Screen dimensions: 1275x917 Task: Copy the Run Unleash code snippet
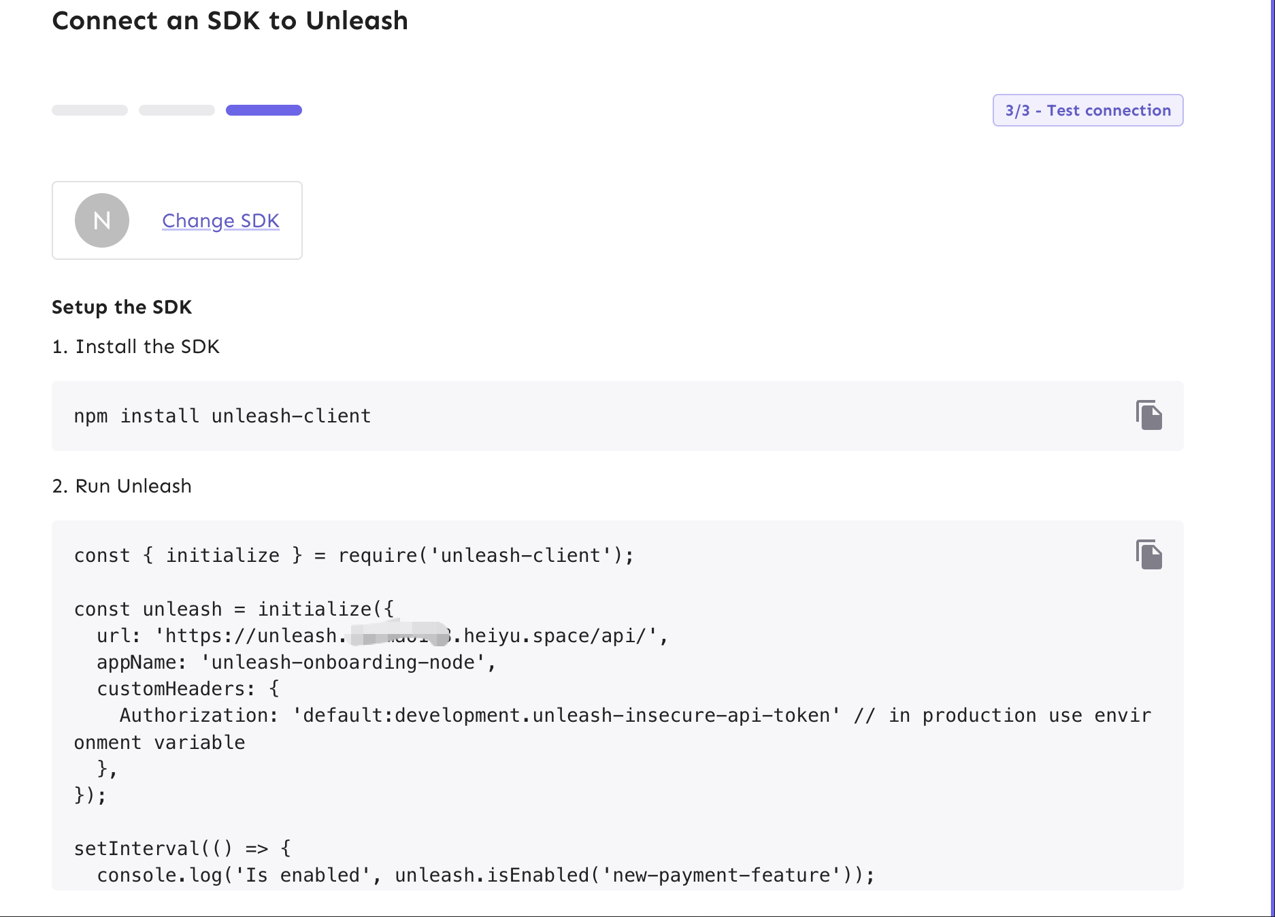[x=1148, y=554]
